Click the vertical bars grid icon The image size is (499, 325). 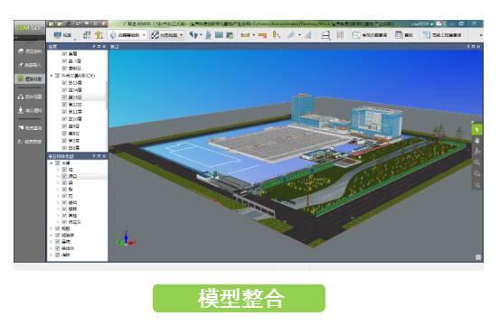pyautogui.click(x=340, y=35)
